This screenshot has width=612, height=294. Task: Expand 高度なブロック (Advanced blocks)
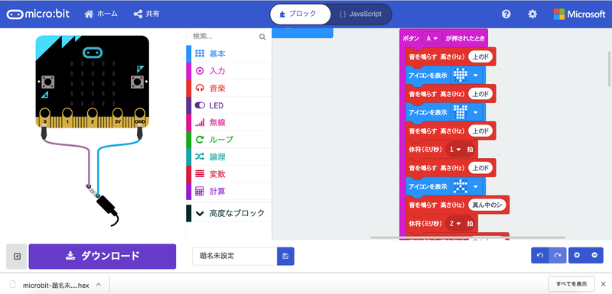click(x=229, y=213)
